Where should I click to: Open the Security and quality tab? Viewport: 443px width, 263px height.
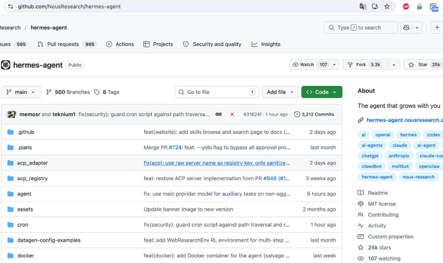point(212,44)
